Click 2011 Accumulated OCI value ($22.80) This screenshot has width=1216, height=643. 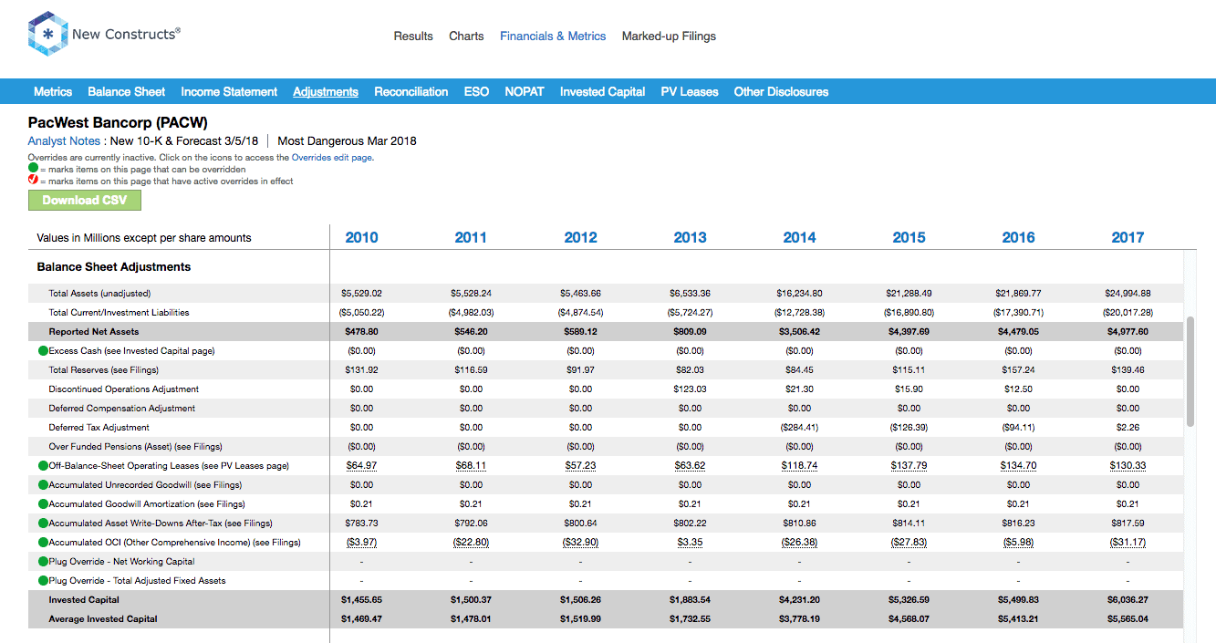point(471,543)
